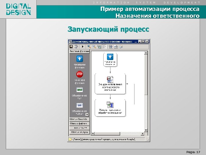Click the horizontal scrollbar left arrow

coord(93,134)
